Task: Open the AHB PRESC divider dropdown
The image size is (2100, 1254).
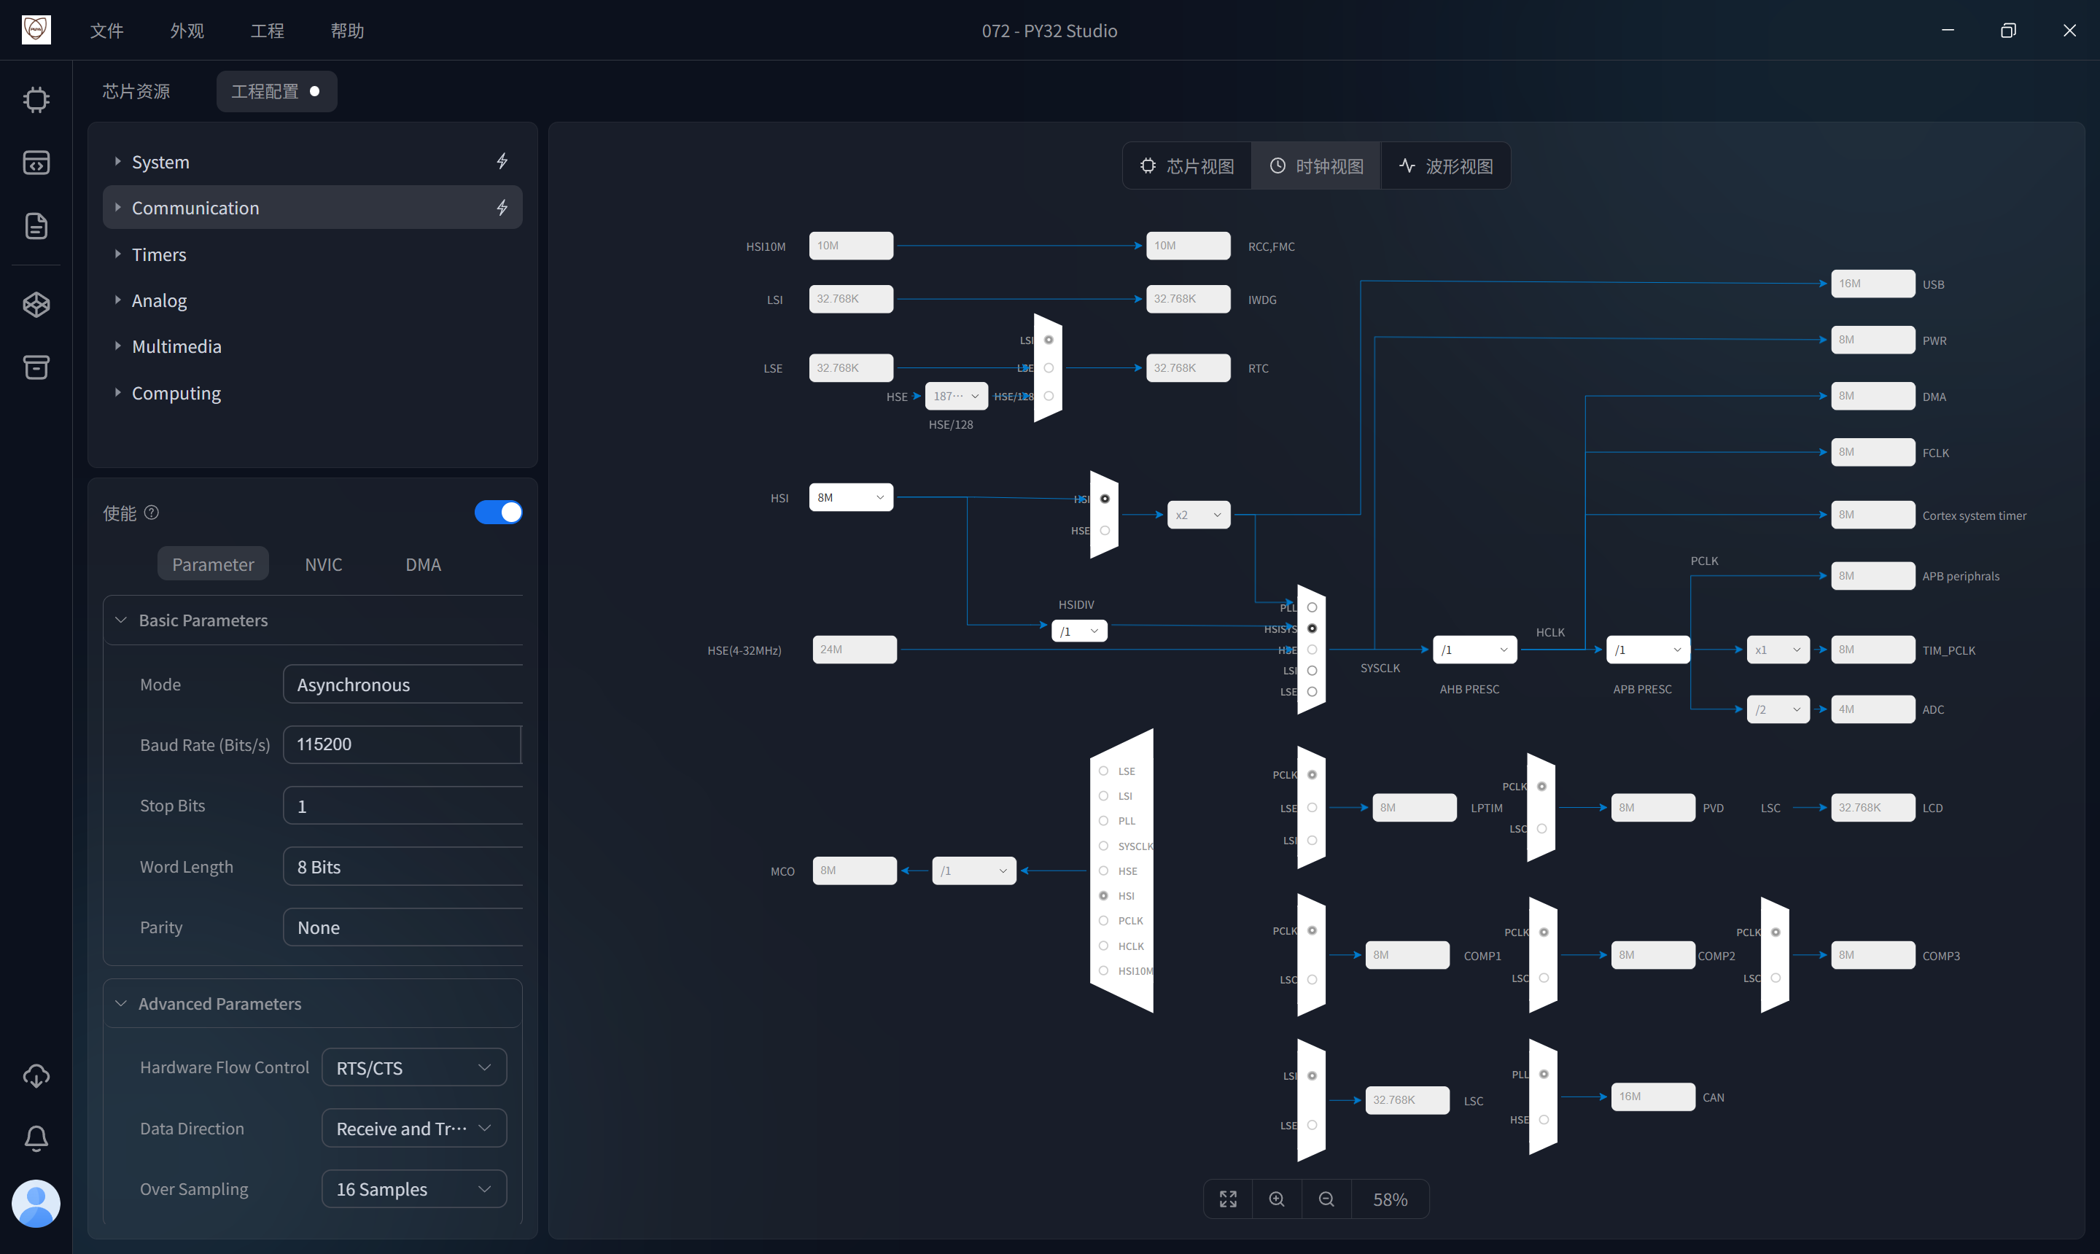Action: [x=1474, y=650]
